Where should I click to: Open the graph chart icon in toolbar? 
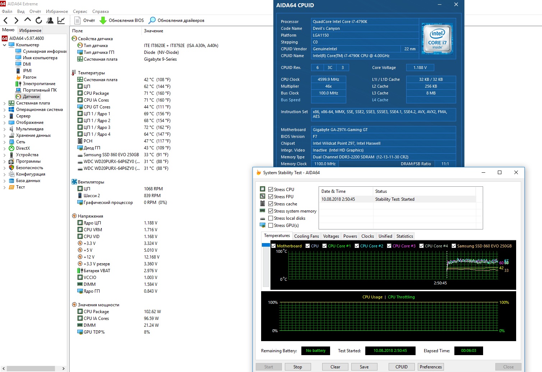pyautogui.click(x=61, y=20)
